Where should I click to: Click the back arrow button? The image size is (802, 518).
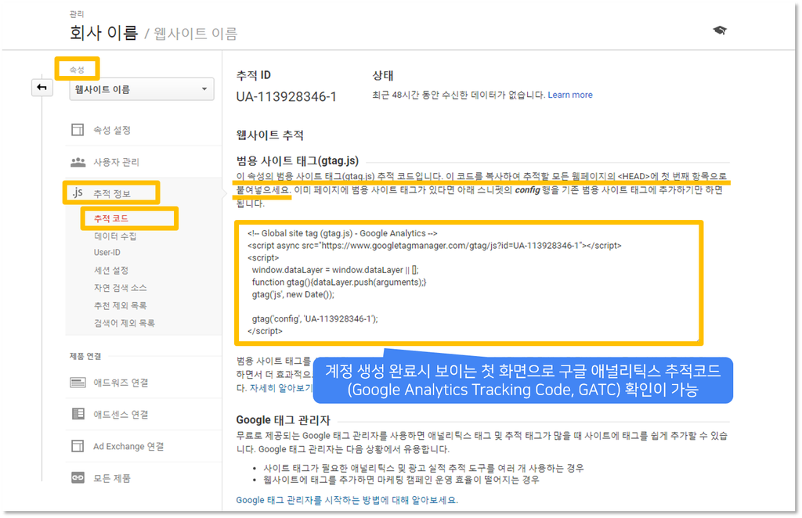[x=42, y=88]
